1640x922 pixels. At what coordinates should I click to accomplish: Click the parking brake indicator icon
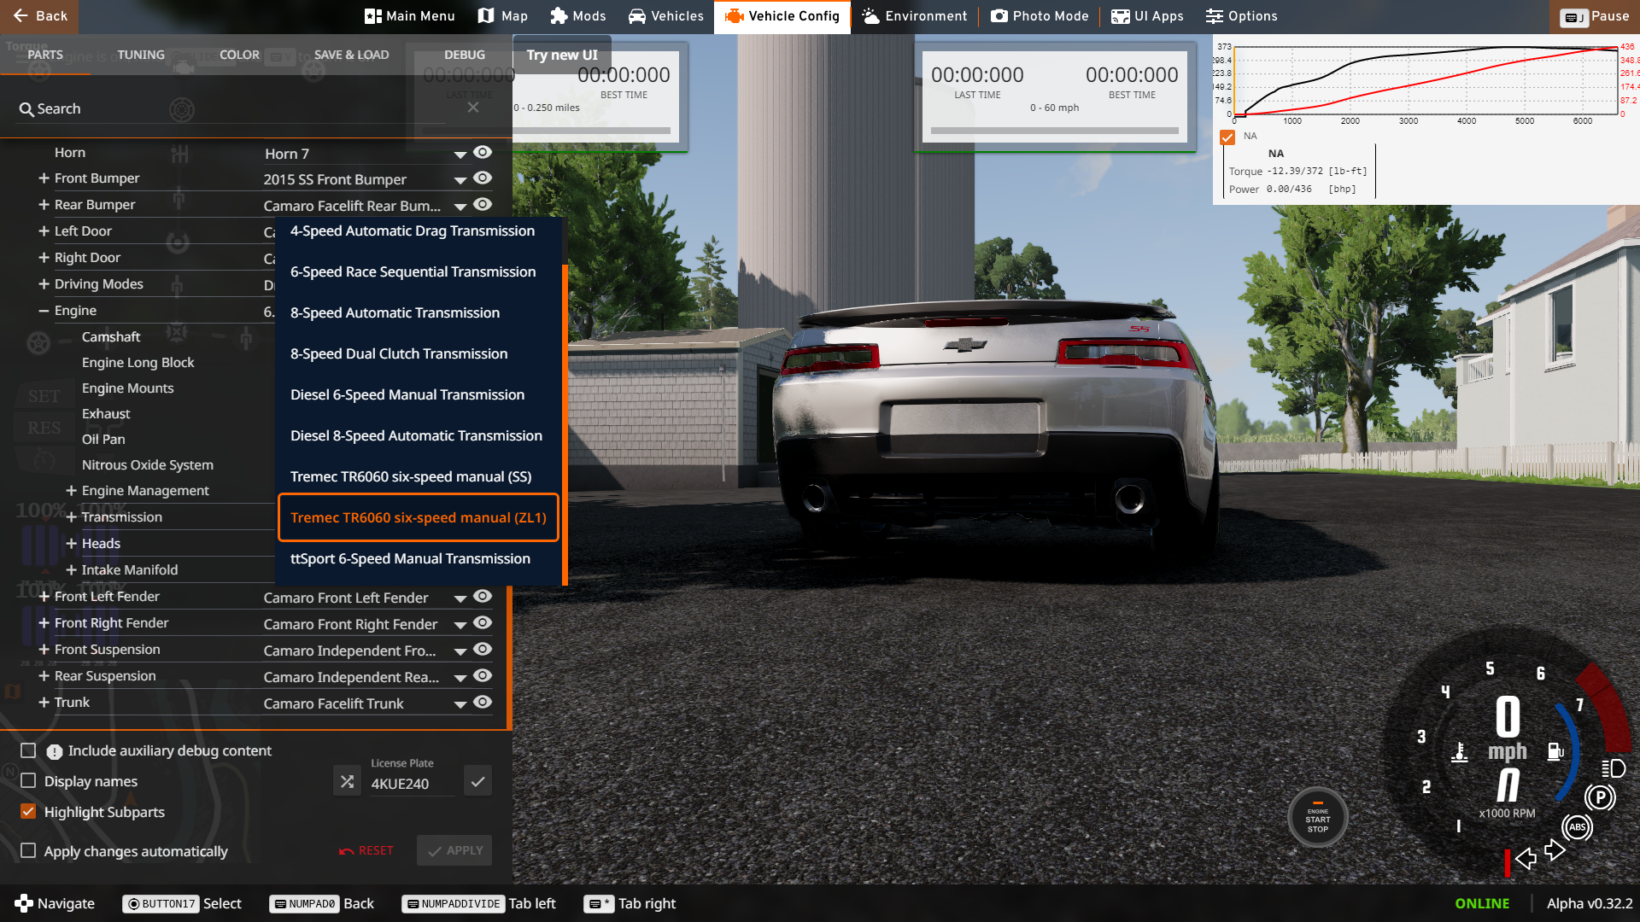(1600, 797)
